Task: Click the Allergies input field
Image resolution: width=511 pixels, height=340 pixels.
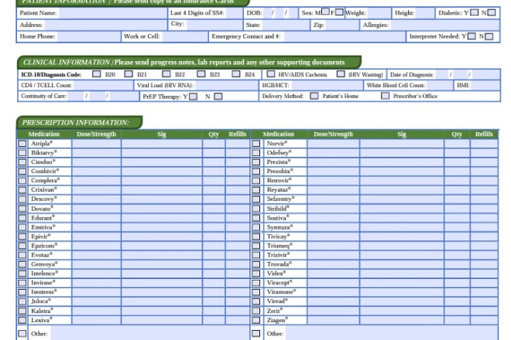Action: [x=445, y=25]
